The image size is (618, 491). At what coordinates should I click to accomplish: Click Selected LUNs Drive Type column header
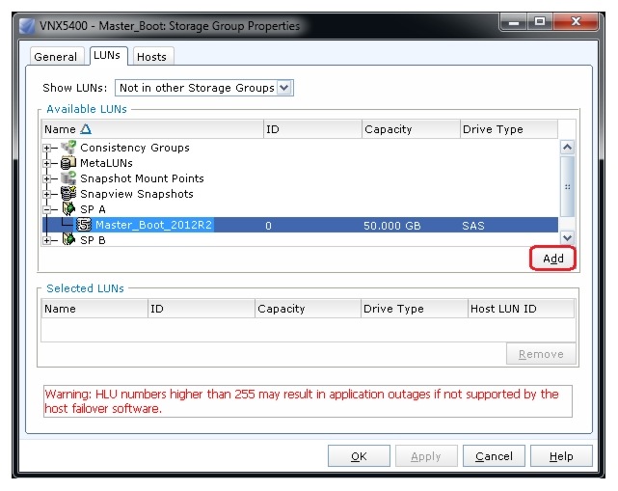click(415, 309)
